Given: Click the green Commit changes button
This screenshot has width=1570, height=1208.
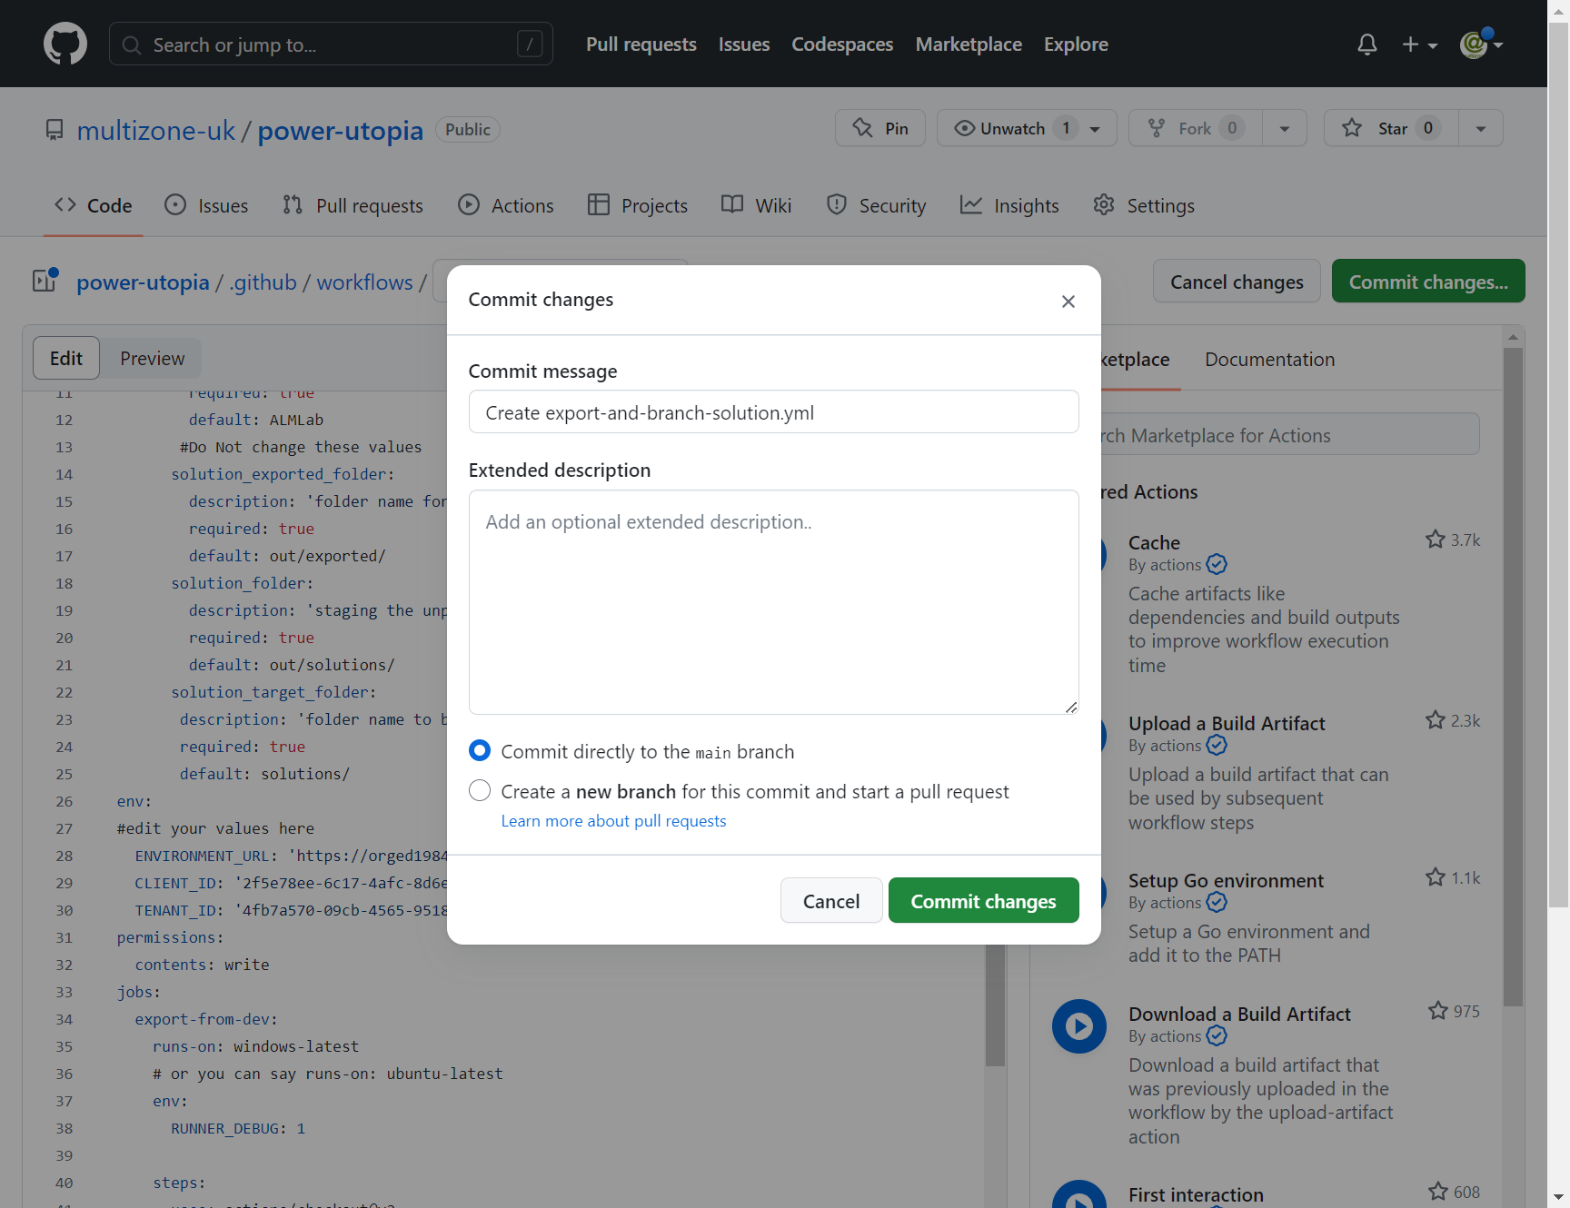Looking at the screenshot, I should pos(983,900).
